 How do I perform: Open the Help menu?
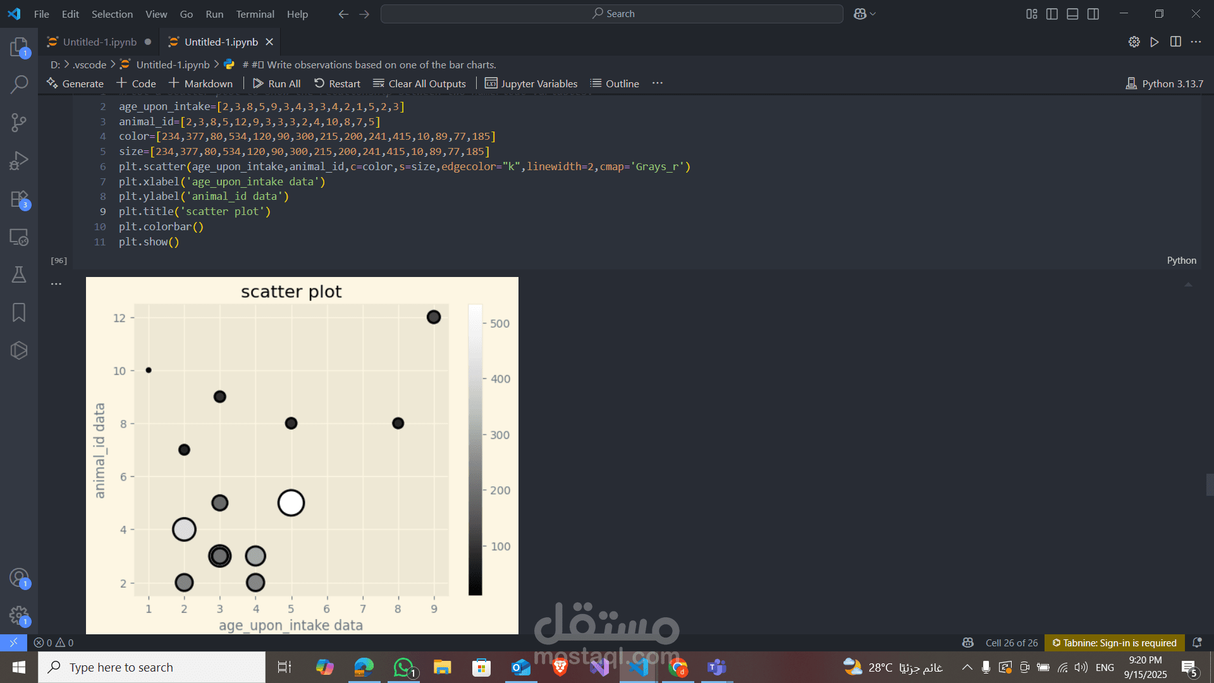[x=297, y=14]
